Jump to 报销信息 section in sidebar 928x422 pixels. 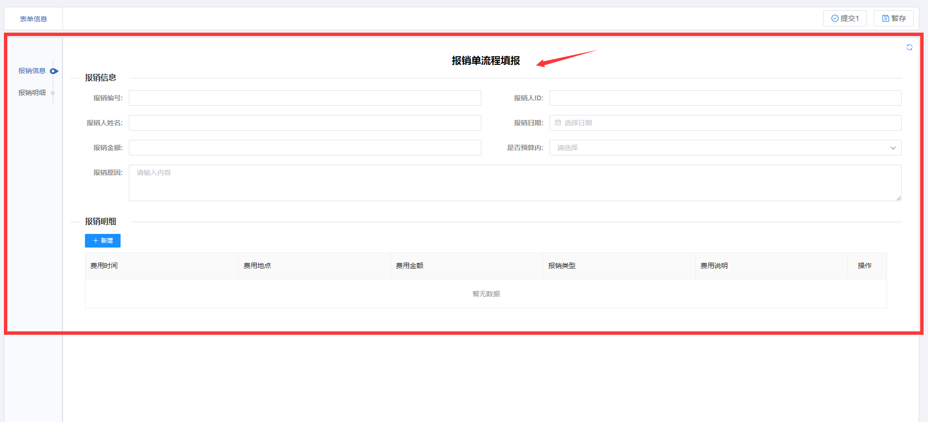point(32,71)
